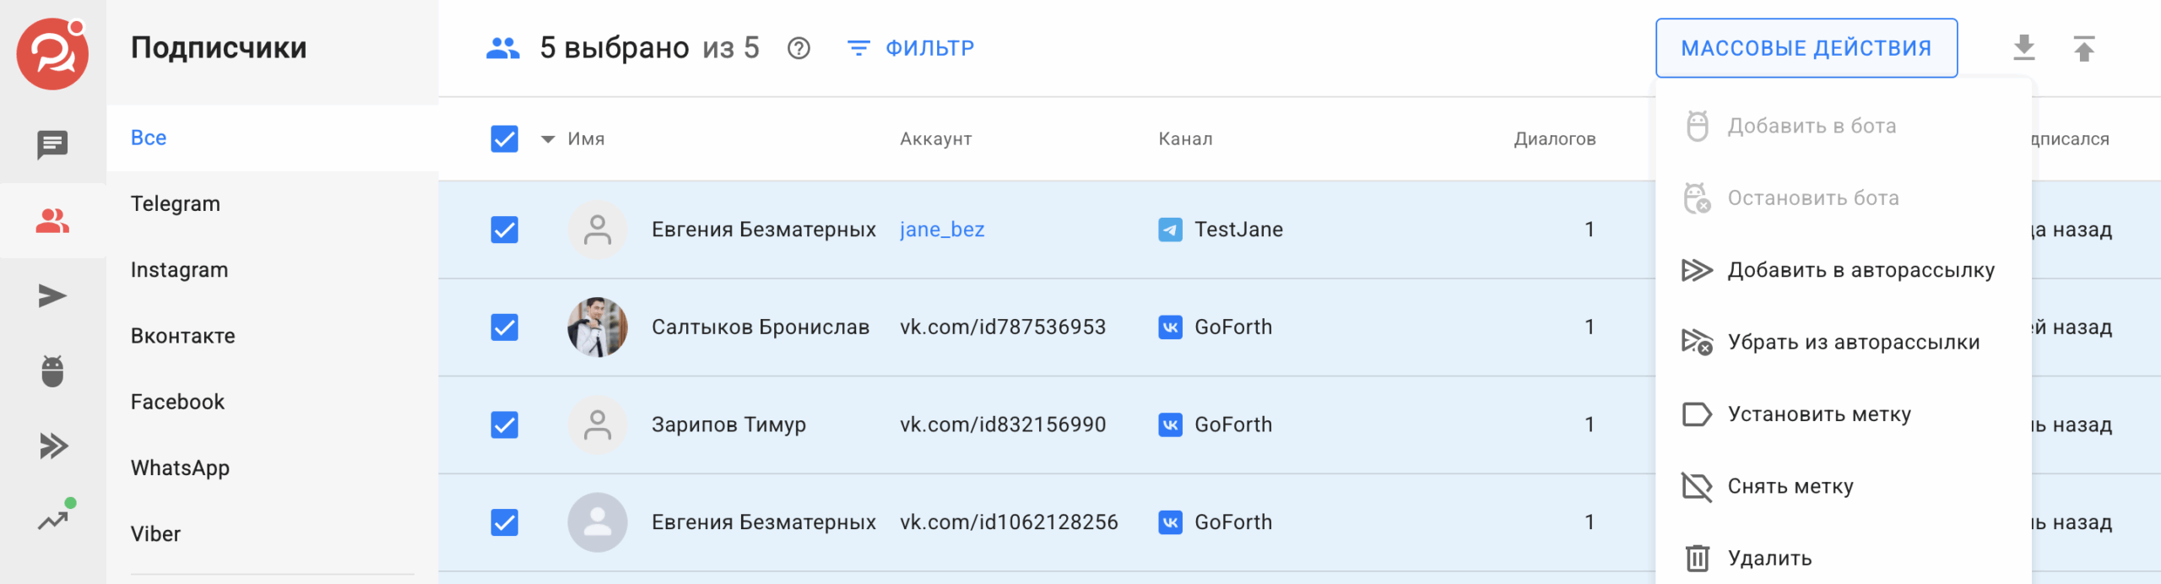Click Салтыков Бронислав's profile photo
This screenshot has width=2161, height=584.
pos(597,327)
